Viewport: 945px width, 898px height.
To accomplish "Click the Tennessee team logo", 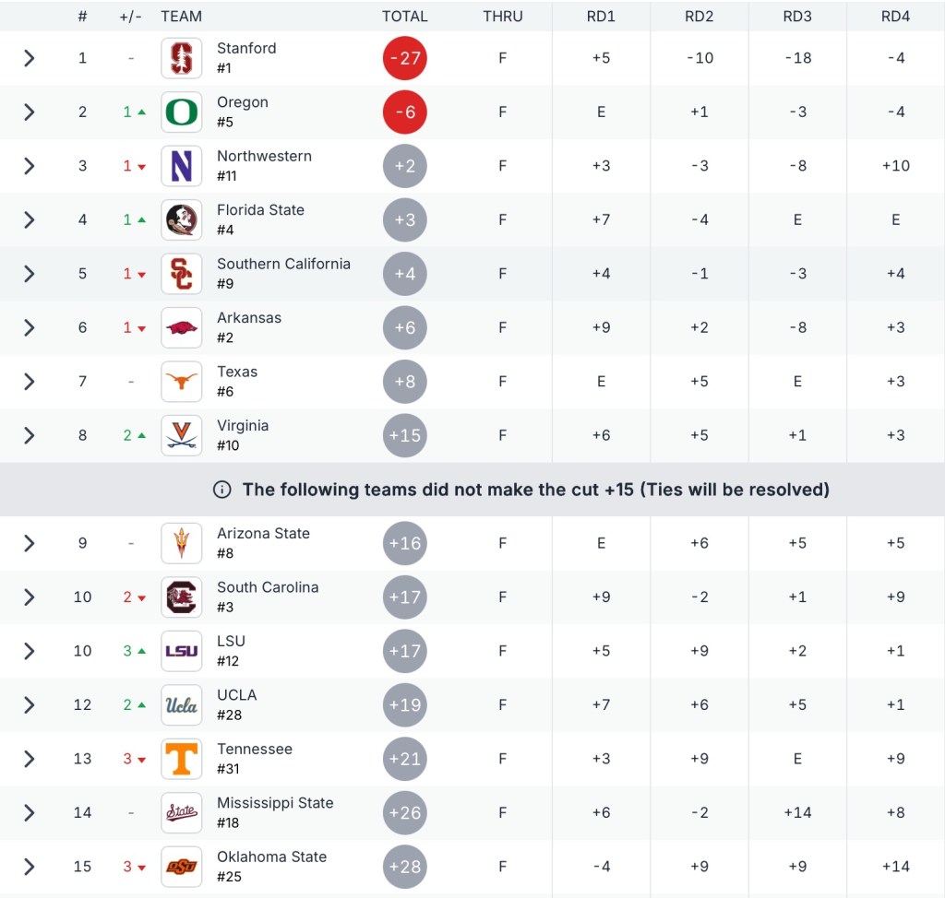I will 181,759.
